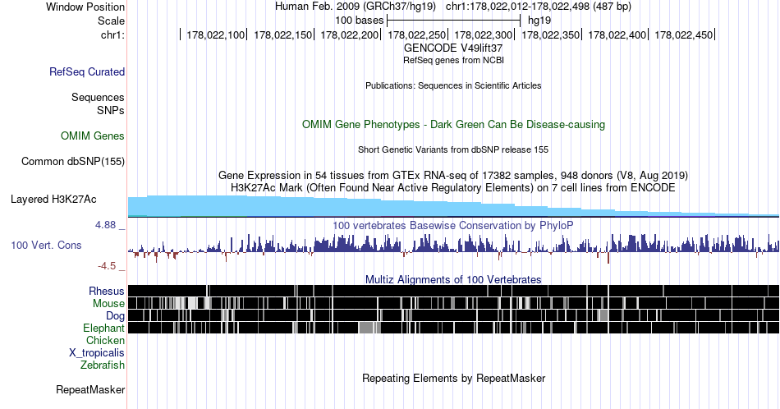
Task: Click the -4.5 PhyloP lower scale value
Action: [107, 266]
